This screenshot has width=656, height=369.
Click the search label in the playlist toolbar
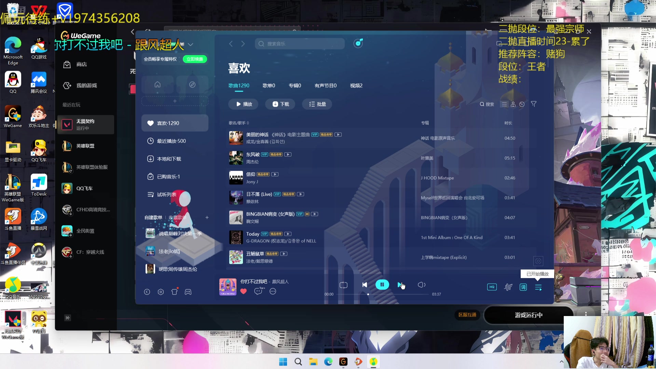487,104
